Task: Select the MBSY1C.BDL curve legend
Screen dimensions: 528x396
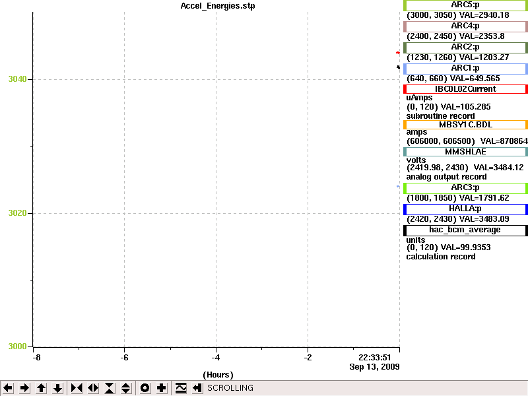Action: (465, 125)
